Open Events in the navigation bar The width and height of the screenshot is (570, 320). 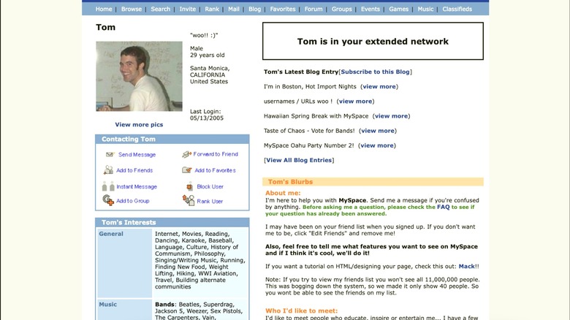[370, 9]
